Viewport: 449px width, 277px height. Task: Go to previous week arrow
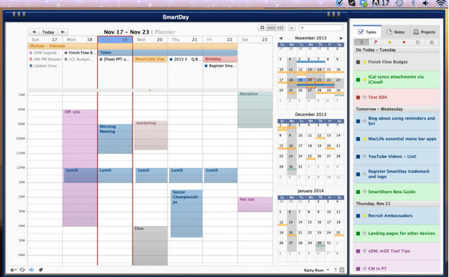pos(34,31)
